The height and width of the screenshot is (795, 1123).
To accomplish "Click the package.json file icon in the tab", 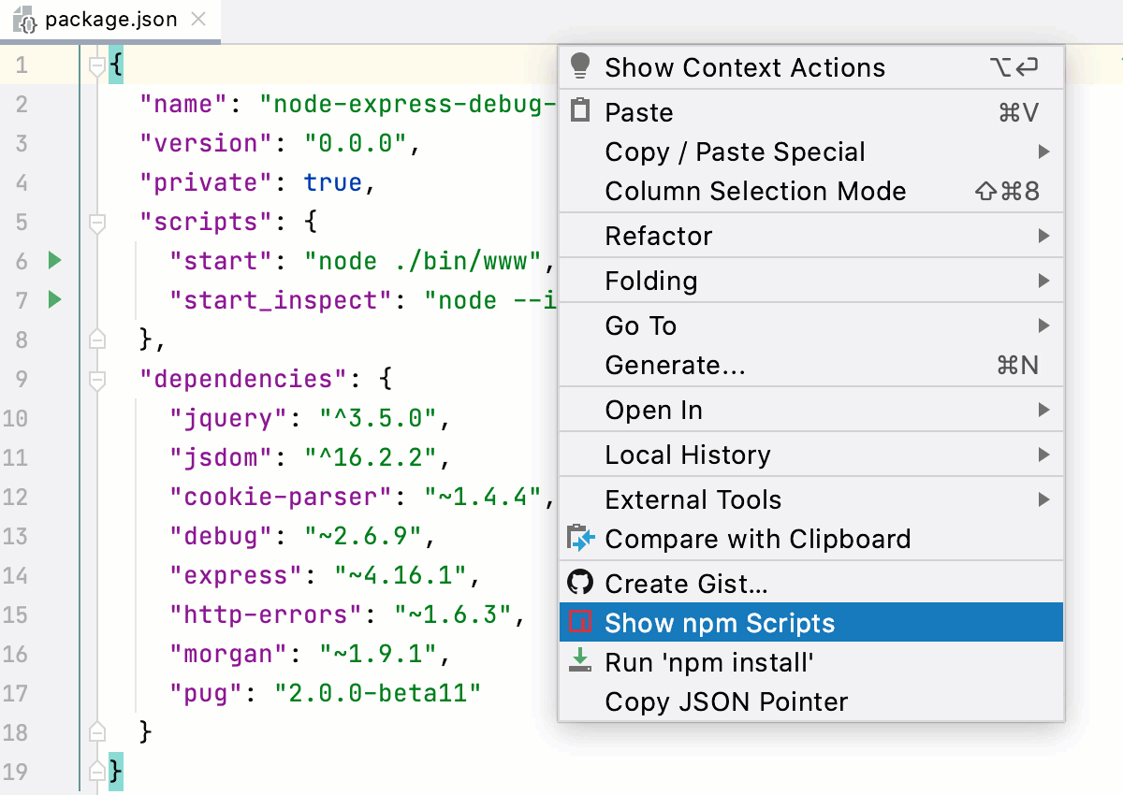I will [x=25, y=19].
